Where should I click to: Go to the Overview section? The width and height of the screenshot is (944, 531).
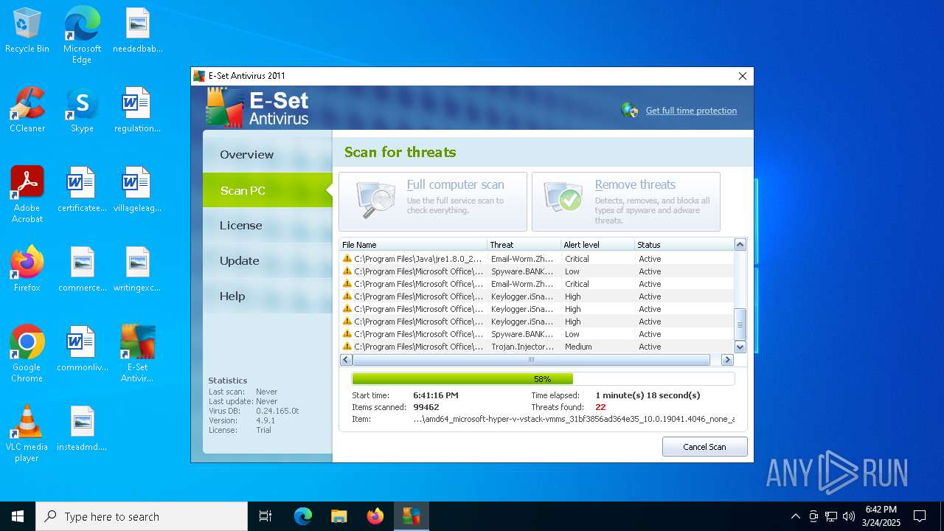[268, 154]
